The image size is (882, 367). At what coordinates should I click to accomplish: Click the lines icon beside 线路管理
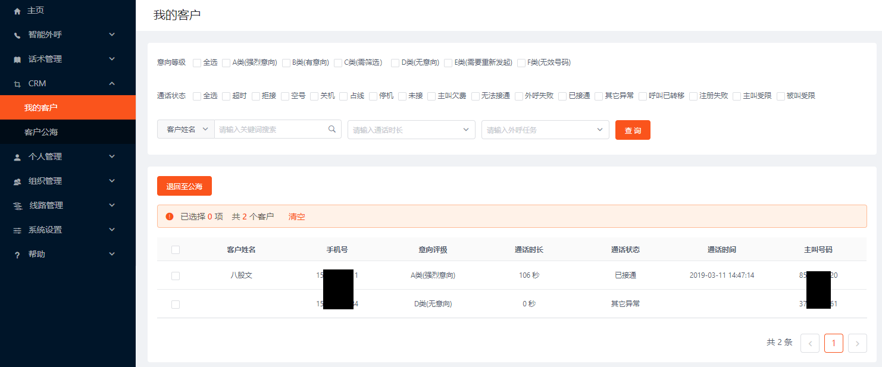click(18, 206)
